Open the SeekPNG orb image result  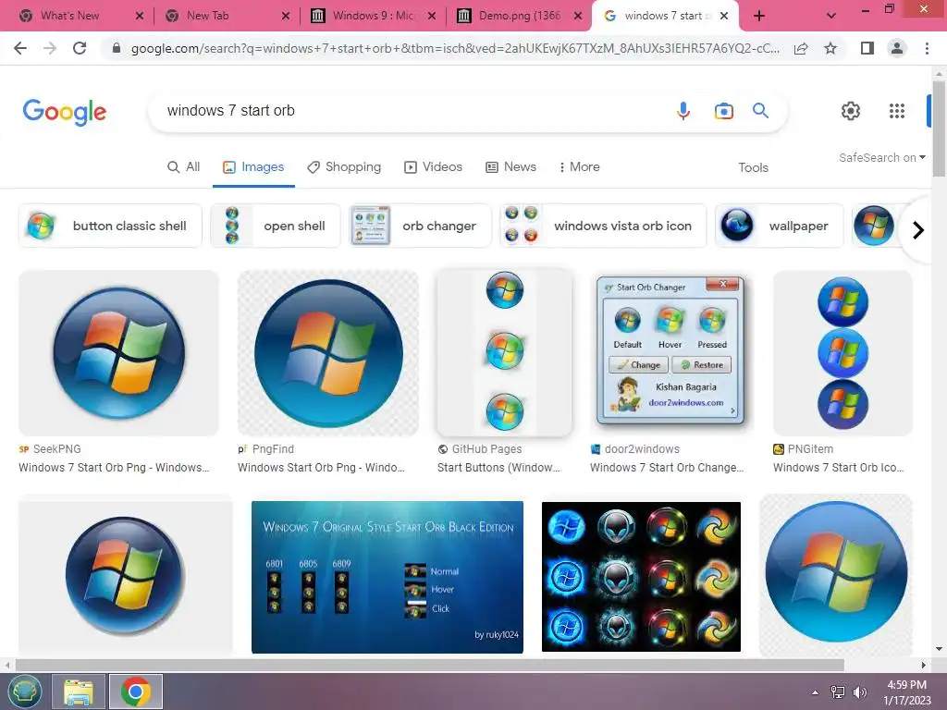tap(118, 353)
